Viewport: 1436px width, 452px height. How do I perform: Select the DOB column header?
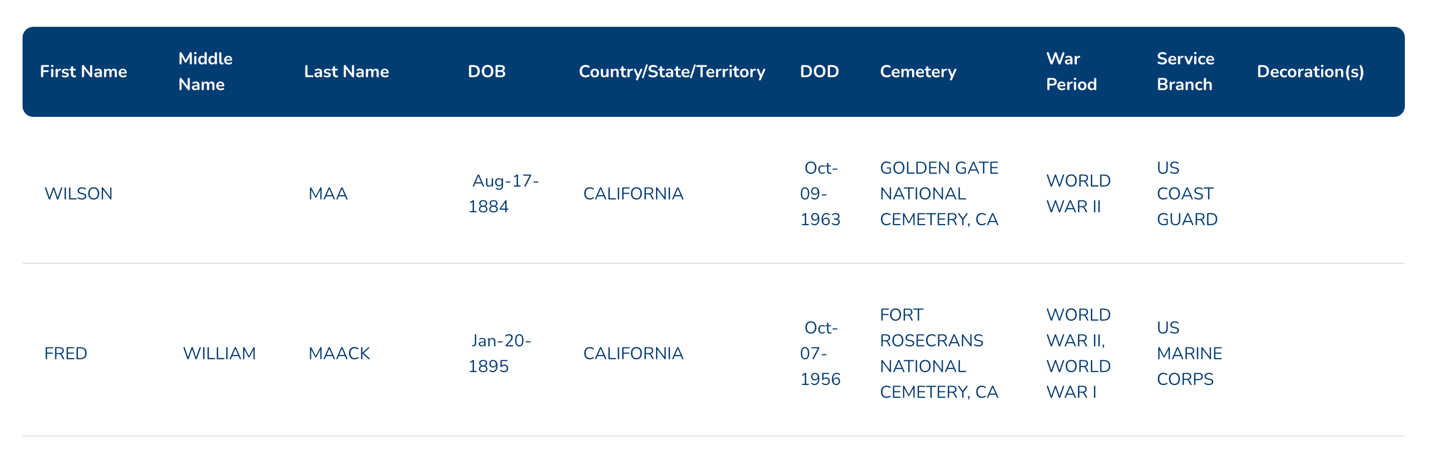point(486,72)
